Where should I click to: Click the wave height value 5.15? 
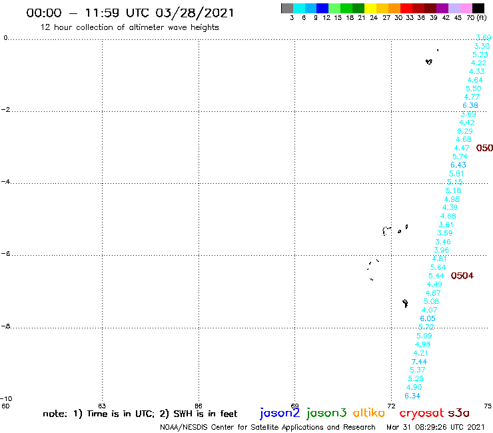454,182
